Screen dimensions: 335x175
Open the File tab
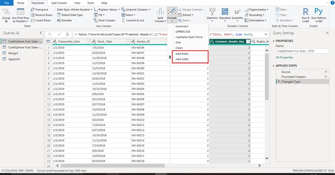pyautogui.click(x=7, y=3)
